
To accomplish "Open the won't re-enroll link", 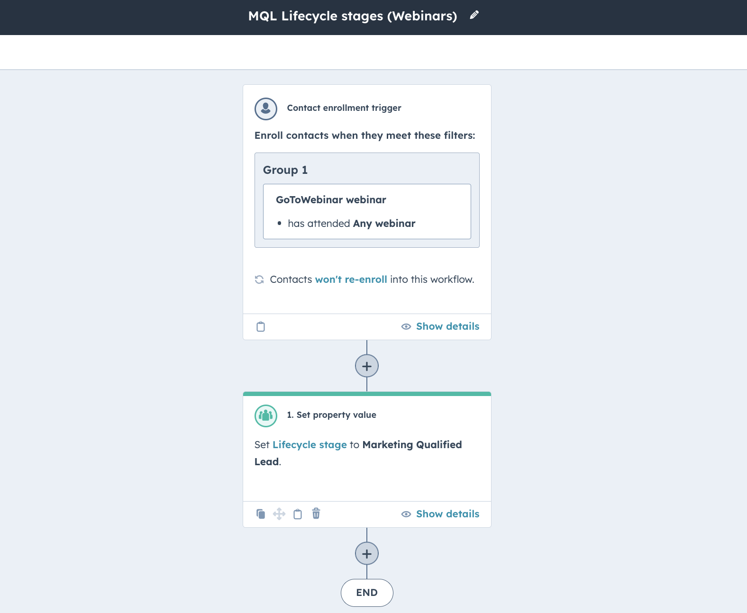I will coord(351,279).
